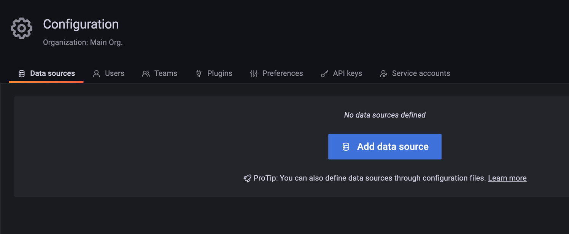Click the people icon beside Teams
Image resolution: width=569 pixels, height=234 pixels.
coord(146,74)
